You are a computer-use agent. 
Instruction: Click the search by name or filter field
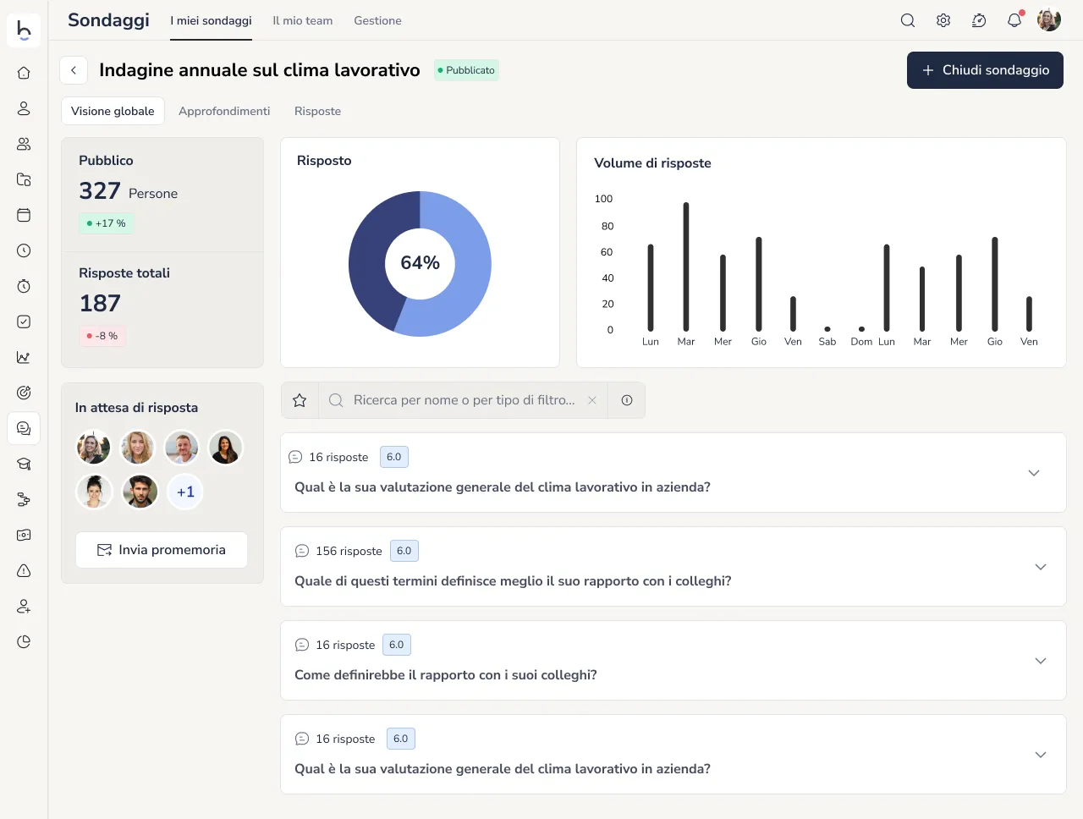(464, 400)
